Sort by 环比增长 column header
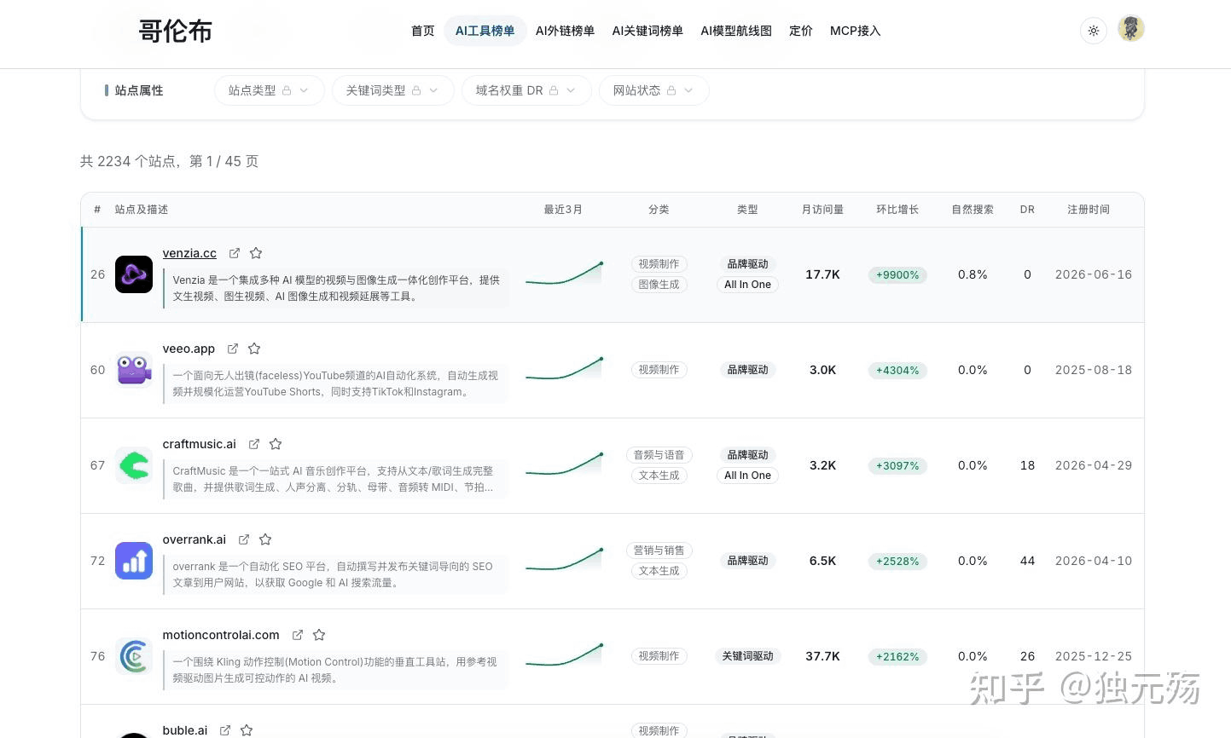The image size is (1231, 738). (x=897, y=210)
